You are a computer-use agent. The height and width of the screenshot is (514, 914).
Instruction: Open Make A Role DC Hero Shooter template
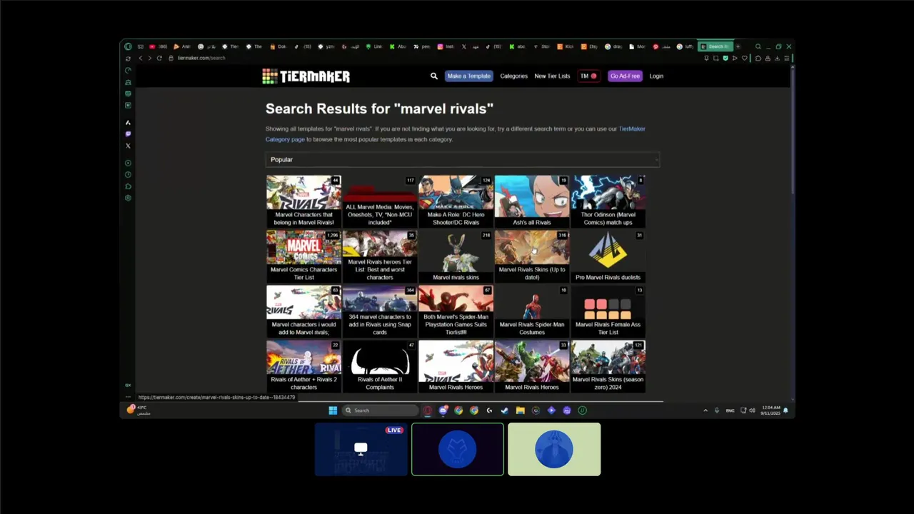tap(456, 201)
